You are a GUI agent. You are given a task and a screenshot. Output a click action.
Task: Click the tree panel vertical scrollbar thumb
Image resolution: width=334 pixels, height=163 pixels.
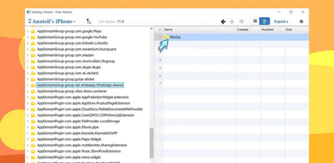point(152,143)
